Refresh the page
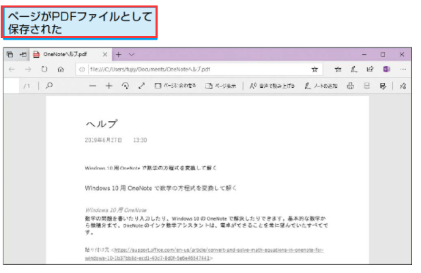The width and height of the screenshot is (421, 273). click(x=44, y=69)
